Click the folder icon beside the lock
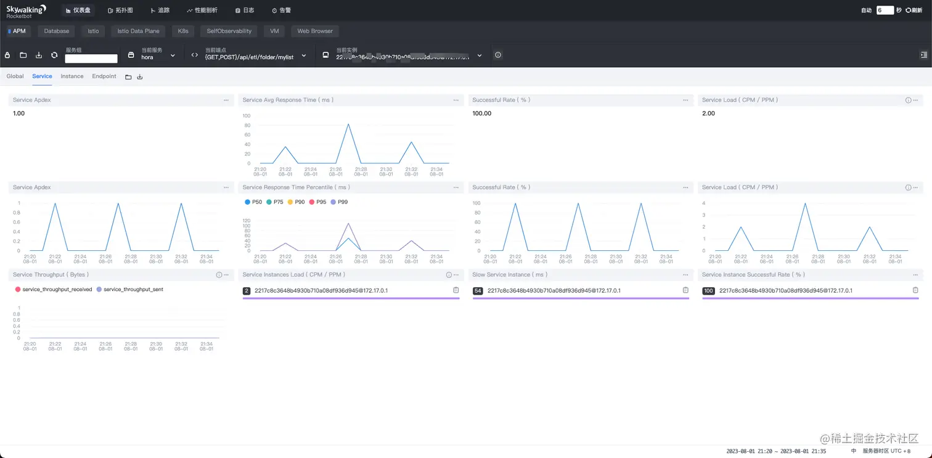This screenshot has height=458, width=932. pos(23,55)
